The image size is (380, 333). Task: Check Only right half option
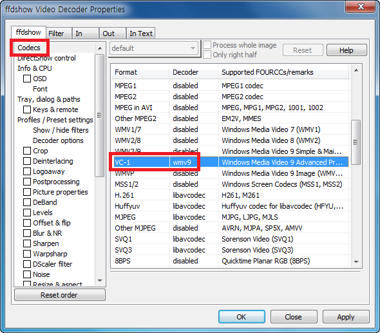(x=207, y=55)
